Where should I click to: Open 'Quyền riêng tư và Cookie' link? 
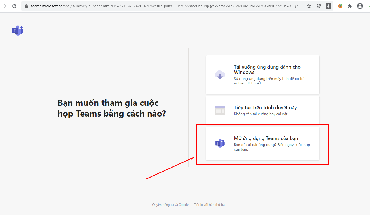[170, 205]
